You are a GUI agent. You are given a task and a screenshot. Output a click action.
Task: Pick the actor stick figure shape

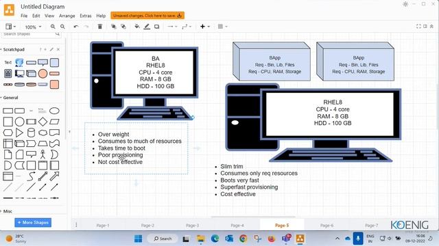(x=43, y=154)
